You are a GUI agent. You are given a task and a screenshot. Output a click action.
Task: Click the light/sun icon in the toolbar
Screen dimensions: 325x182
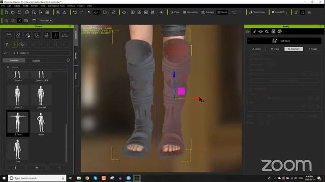click(x=161, y=12)
